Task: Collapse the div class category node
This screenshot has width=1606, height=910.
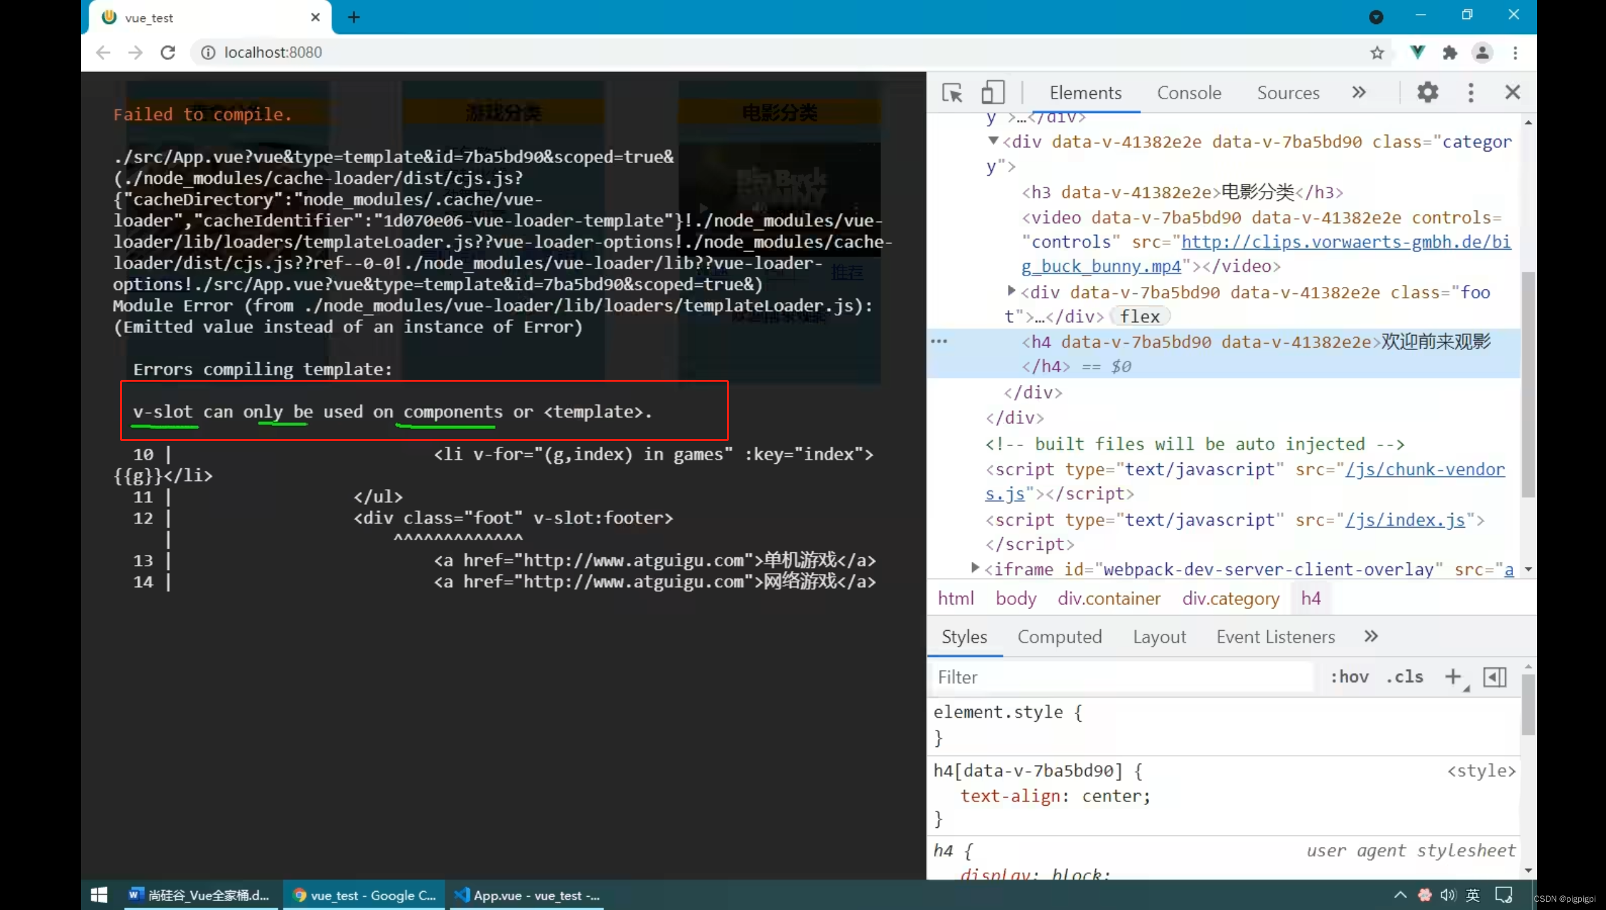Action: 993,141
